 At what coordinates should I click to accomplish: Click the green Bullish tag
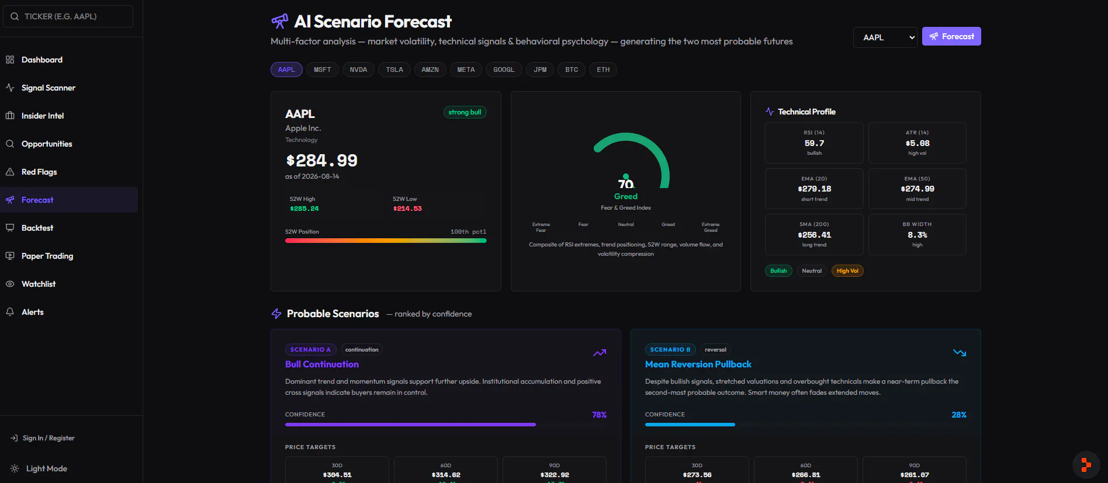click(778, 271)
